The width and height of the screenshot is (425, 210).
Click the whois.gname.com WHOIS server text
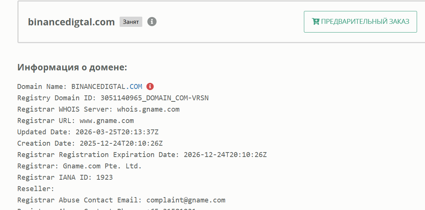pyautogui.click(x=148, y=109)
